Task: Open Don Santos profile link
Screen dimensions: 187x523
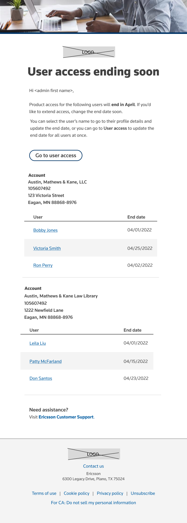Action: coord(41,378)
